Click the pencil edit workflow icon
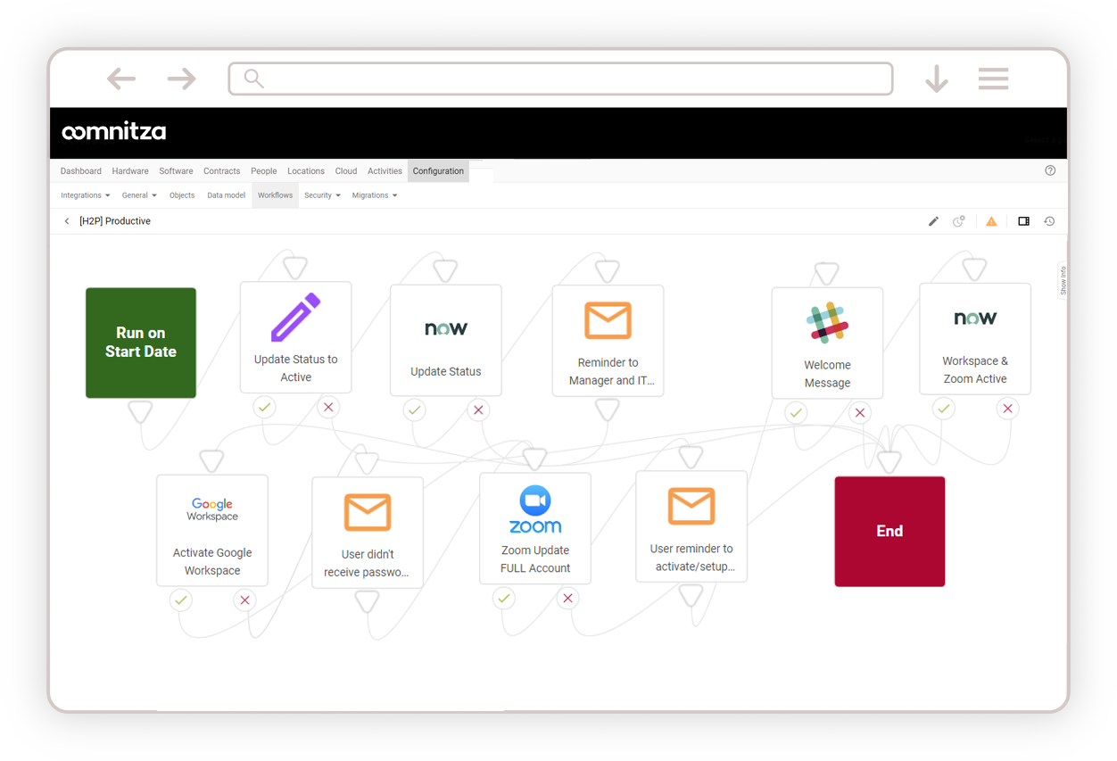 [933, 221]
